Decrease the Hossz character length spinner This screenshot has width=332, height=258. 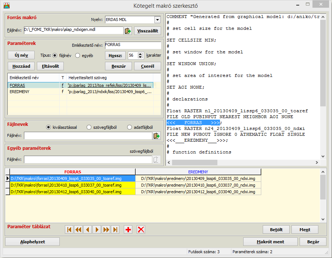pos(140,57)
